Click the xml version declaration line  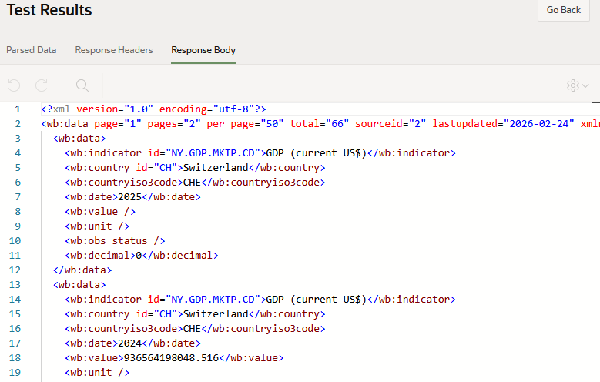(153, 109)
